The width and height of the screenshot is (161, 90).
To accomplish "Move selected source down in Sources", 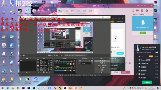I will pyautogui.click(x=50, y=72).
